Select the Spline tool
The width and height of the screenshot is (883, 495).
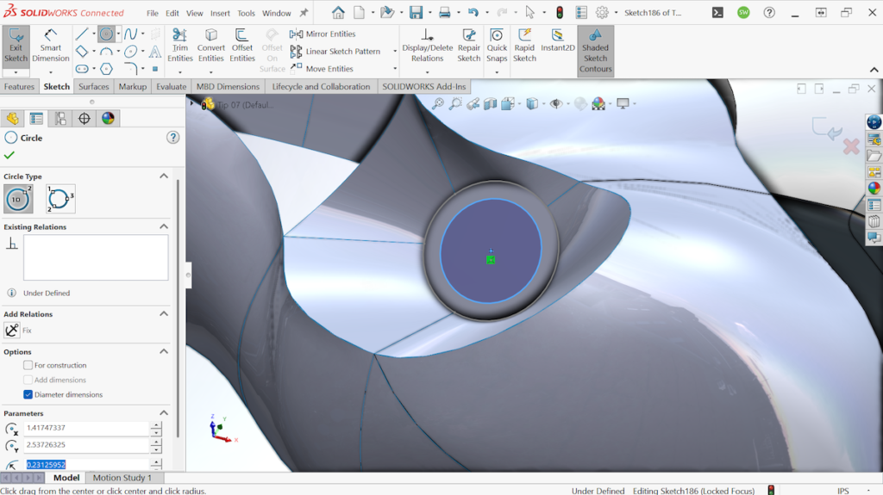click(130, 34)
